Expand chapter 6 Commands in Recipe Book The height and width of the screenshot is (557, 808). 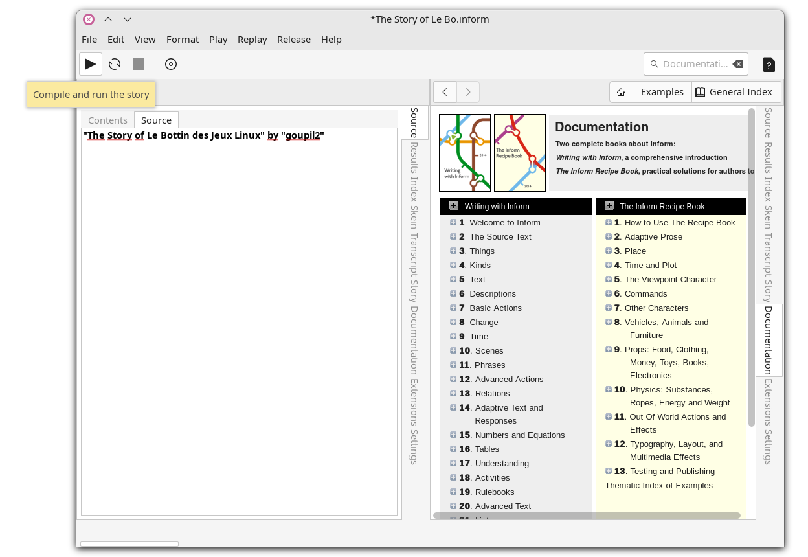tap(609, 293)
